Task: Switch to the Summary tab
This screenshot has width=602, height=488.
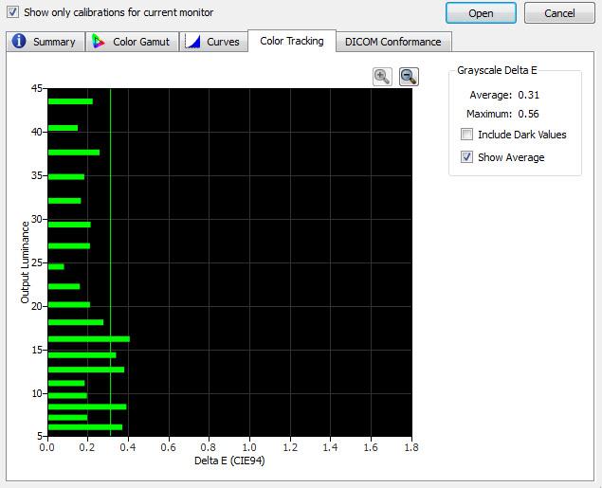Action: (x=46, y=42)
